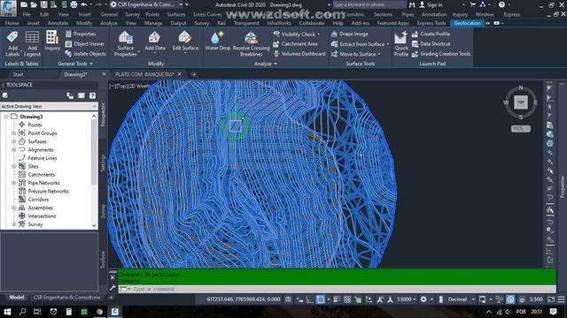This screenshot has width=567, height=318.
Task: Expand Surfaces node in Prospector tree
Action: click(x=14, y=141)
